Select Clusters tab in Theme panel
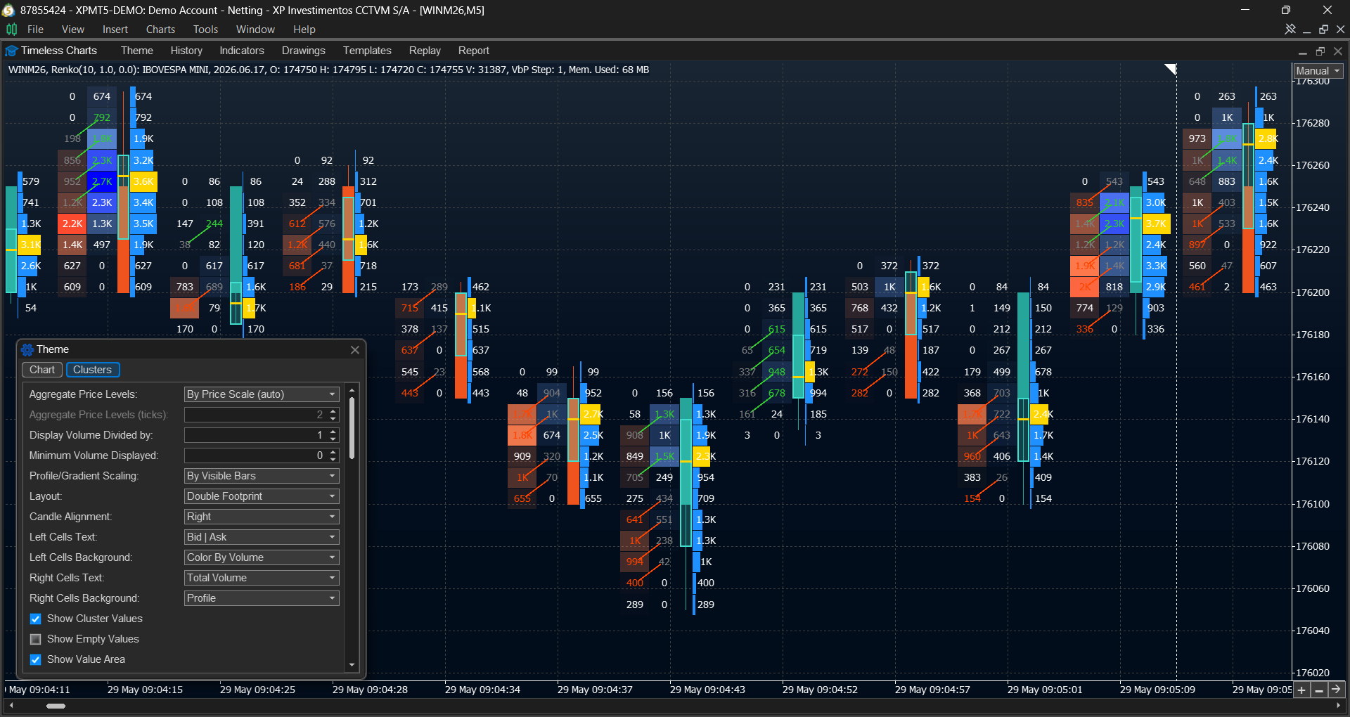Viewport: 1350px width, 717px height. [92, 370]
